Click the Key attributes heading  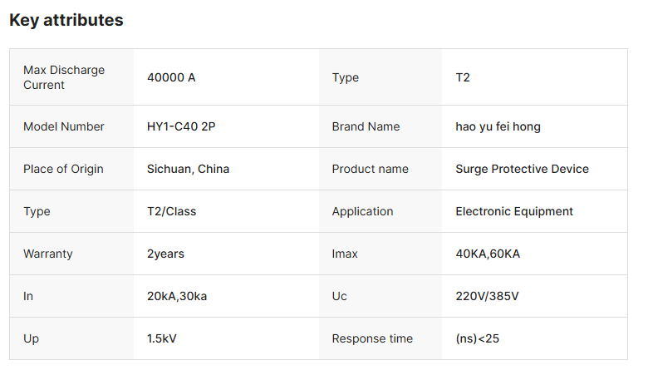click(66, 21)
